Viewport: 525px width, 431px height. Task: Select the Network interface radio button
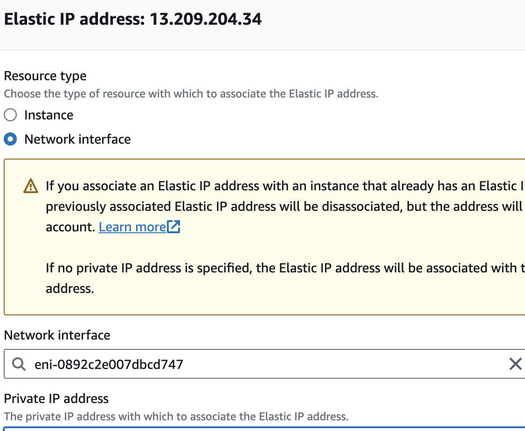[10, 139]
